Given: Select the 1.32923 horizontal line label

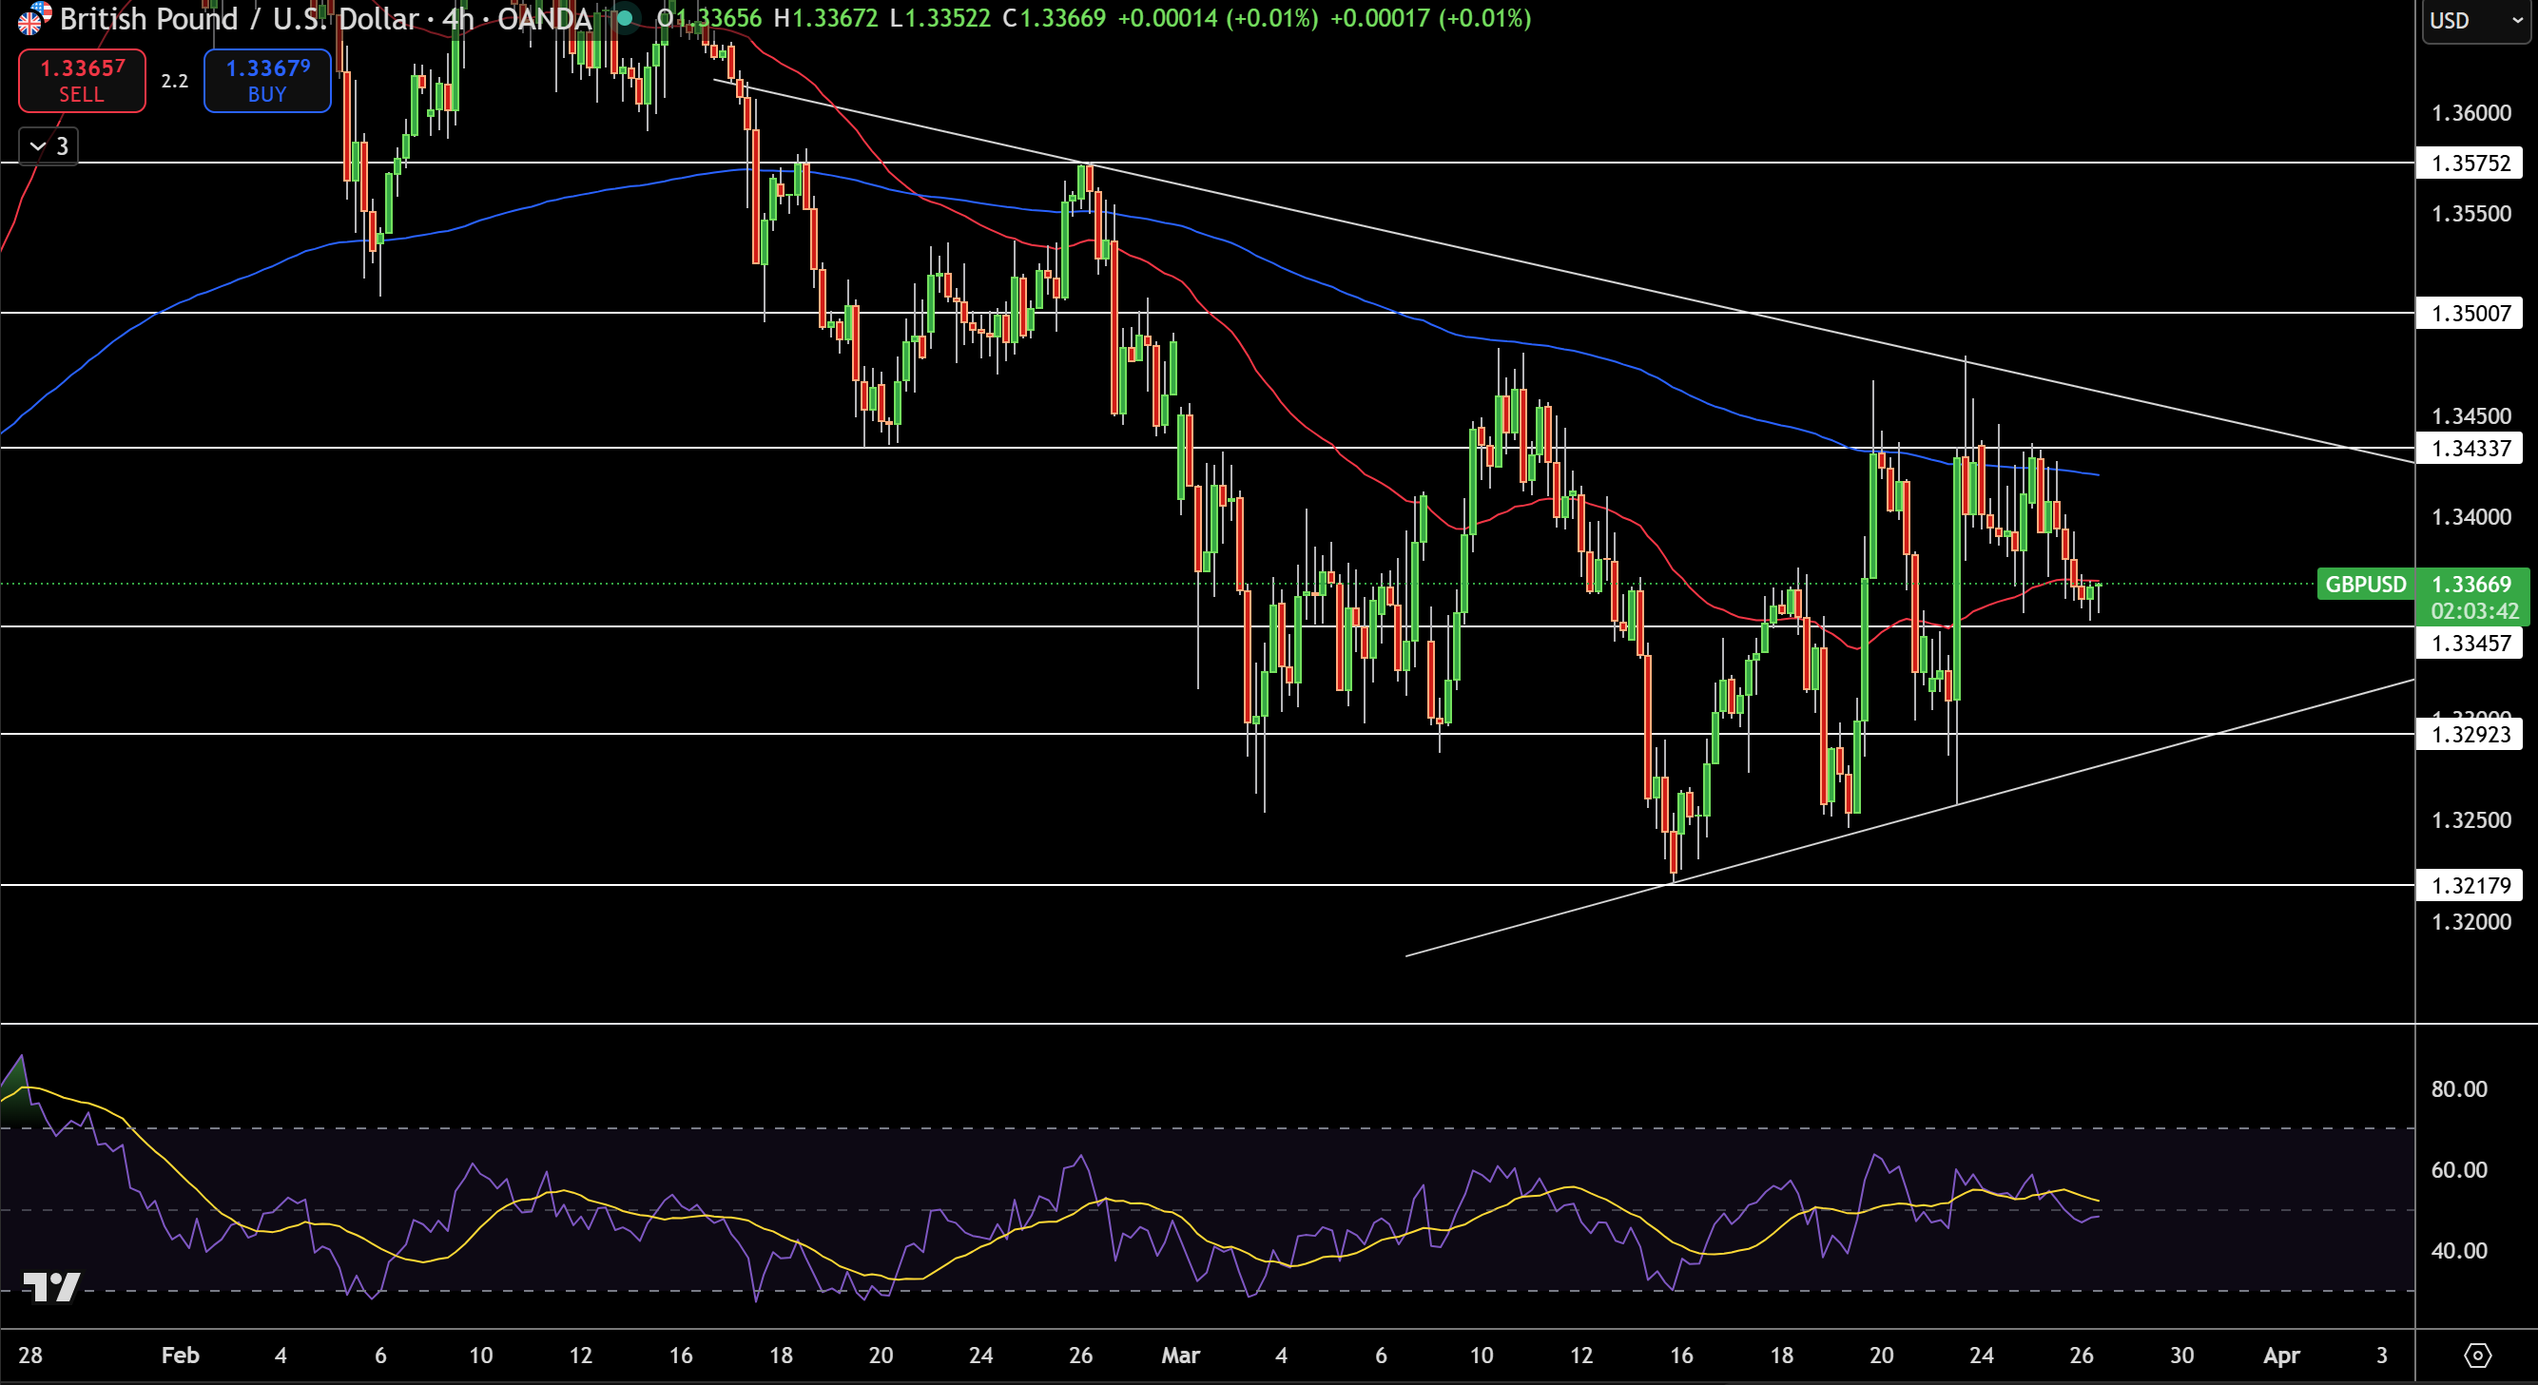Looking at the screenshot, I should pos(2469,734).
